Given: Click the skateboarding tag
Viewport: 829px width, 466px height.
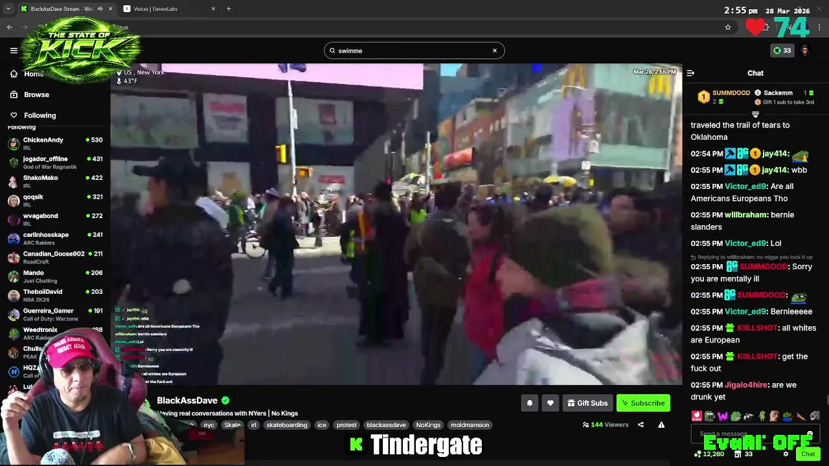Looking at the screenshot, I should pos(287,425).
